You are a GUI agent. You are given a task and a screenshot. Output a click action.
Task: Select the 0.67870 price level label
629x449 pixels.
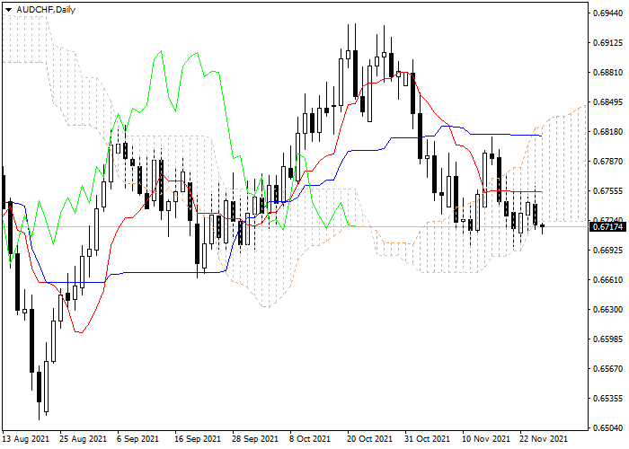[x=608, y=161]
